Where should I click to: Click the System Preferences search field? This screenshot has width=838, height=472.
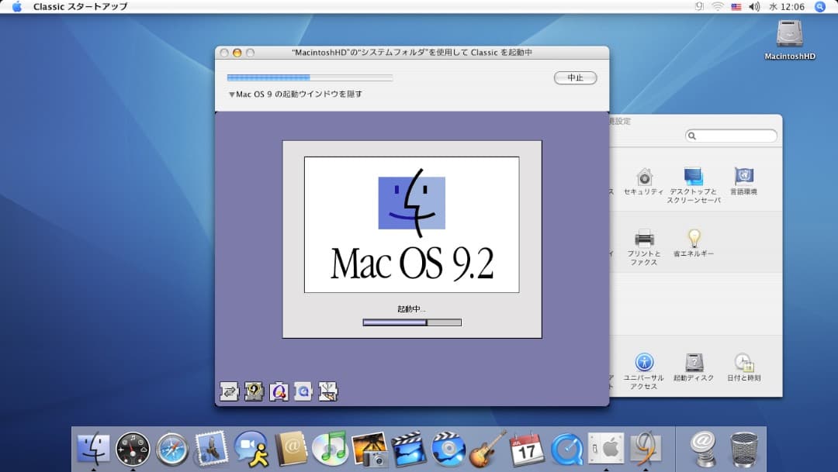(x=730, y=135)
